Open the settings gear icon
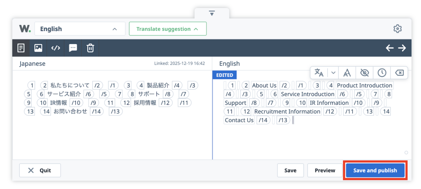 click(398, 29)
